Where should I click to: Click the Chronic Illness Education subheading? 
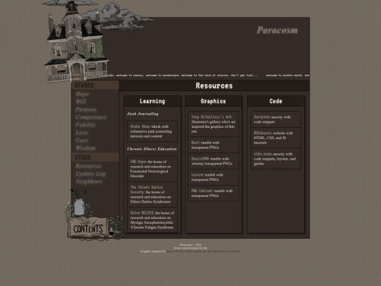click(152, 149)
